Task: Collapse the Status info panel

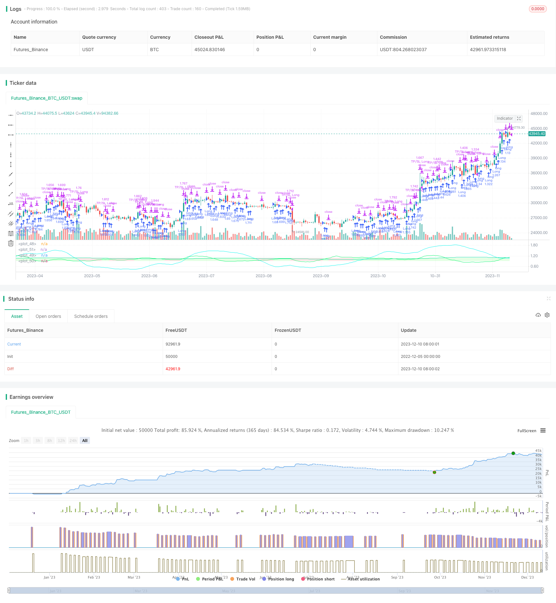Action: tap(548, 298)
